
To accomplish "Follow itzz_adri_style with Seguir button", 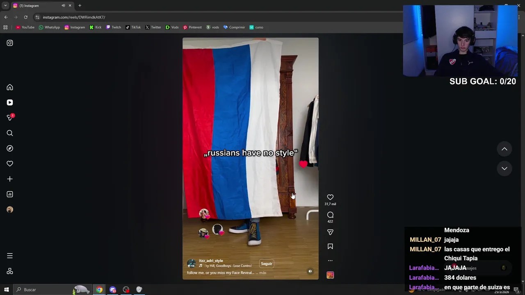I will coord(267,264).
